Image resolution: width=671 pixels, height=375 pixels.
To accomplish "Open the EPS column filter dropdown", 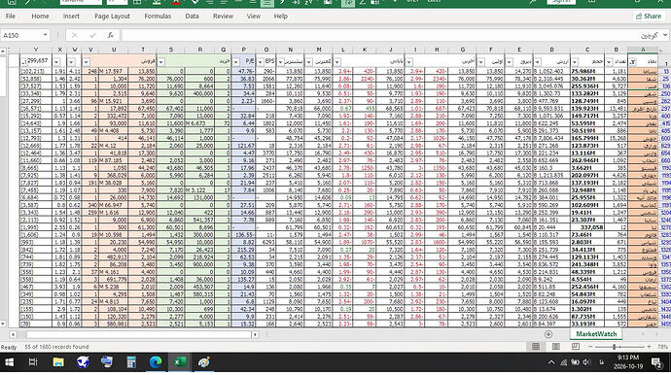I will (261, 62).
